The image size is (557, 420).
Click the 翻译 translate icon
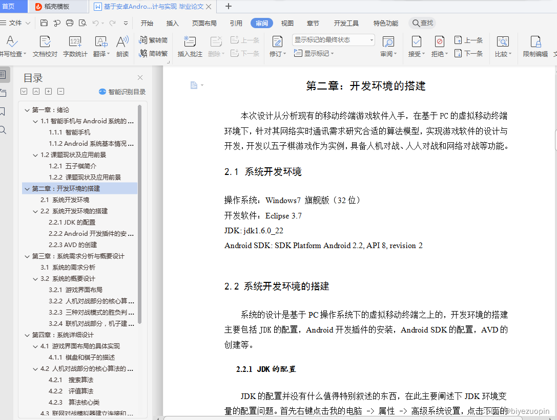[x=101, y=42]
